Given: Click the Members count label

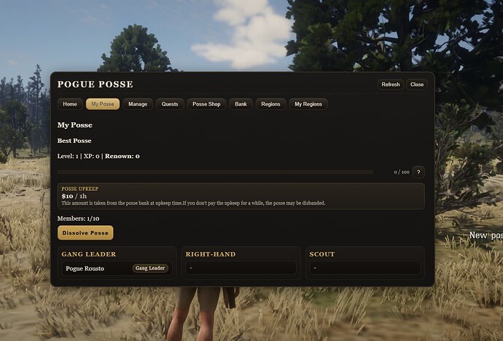Looking at the screenshot, I should point(78,219).
